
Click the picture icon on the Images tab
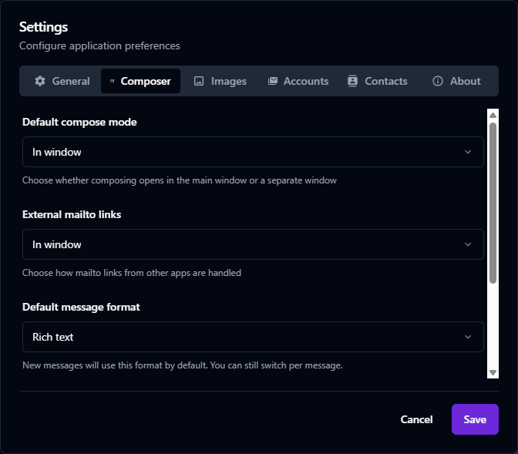point(199,81)
